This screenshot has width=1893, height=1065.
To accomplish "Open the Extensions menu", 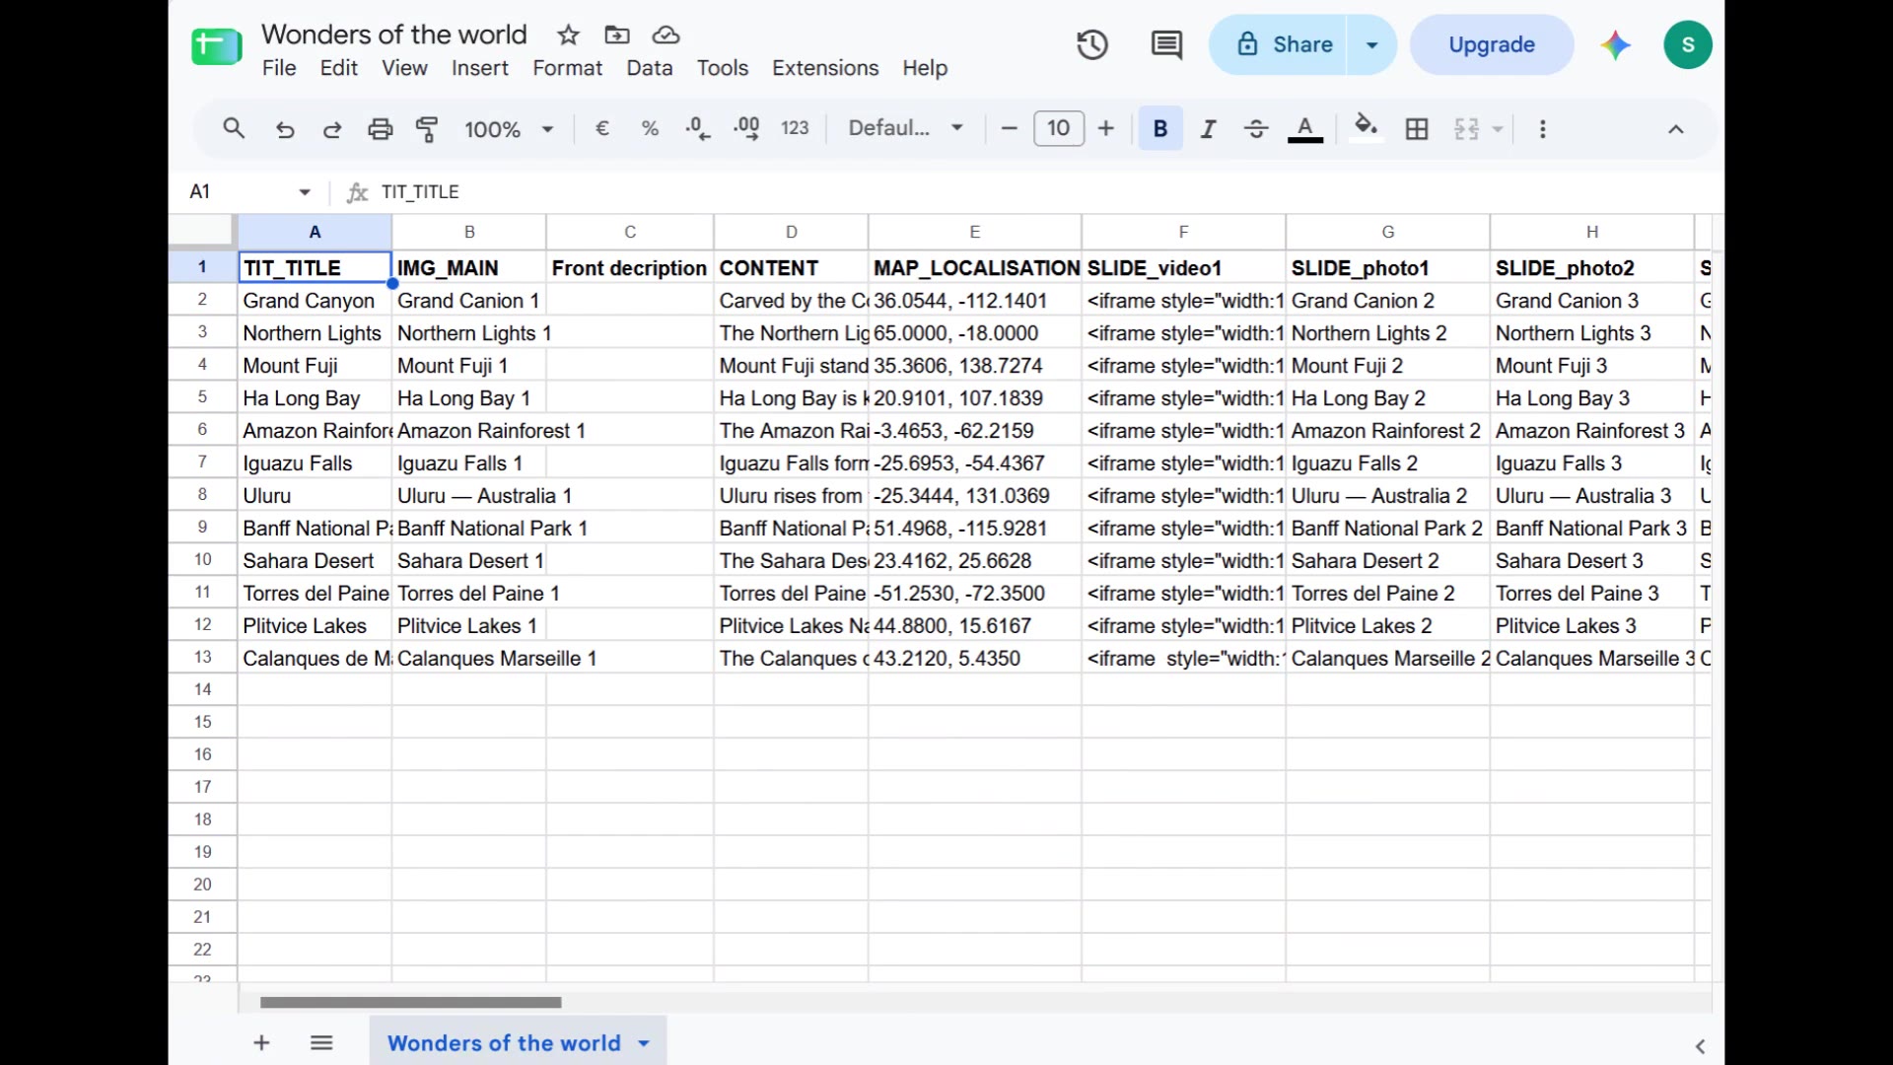I will [x=825, y=68].
